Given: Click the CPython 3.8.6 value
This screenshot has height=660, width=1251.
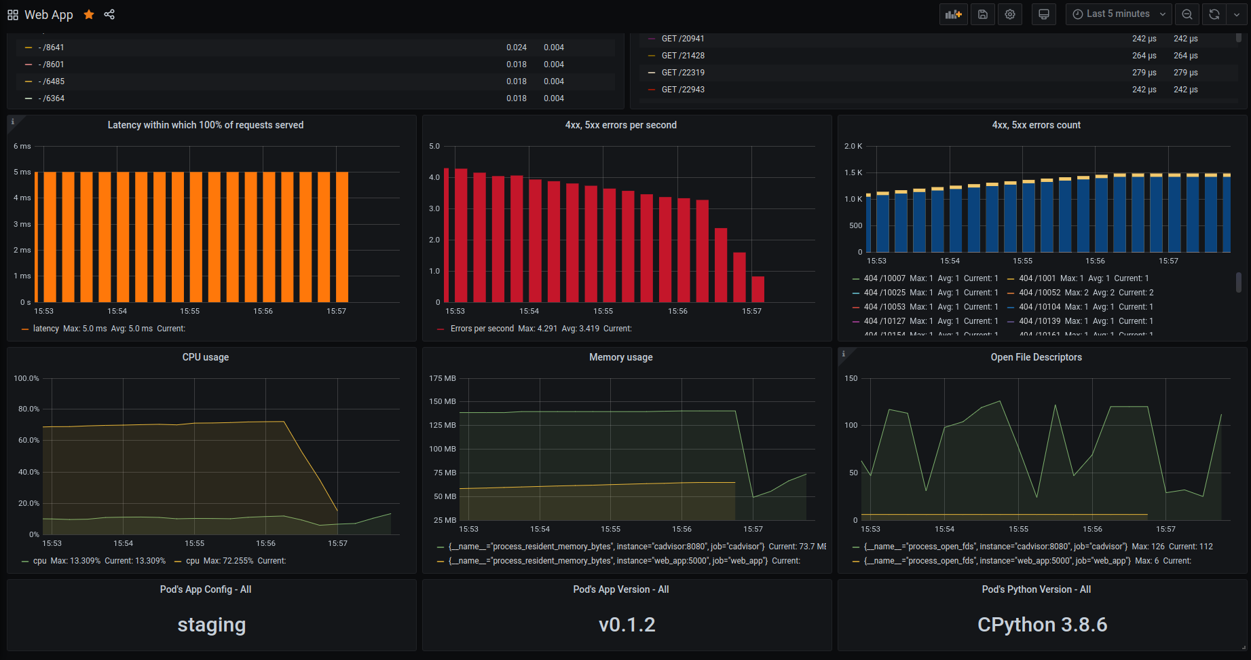Looking at the screenshot, I should [1043, 625].
